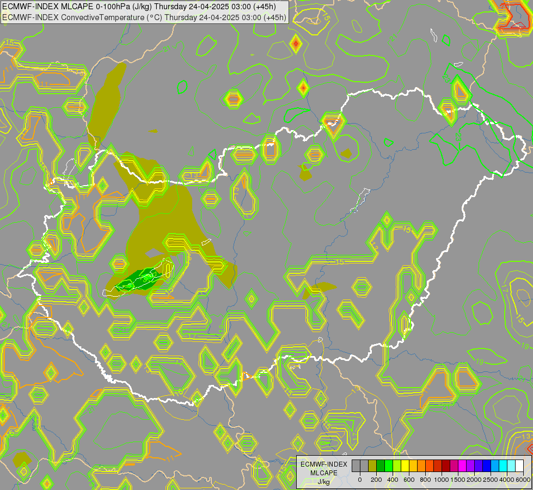533x490 pixels.
Task: Select the pure yellow legend swatch
Action: click(405, 466)
